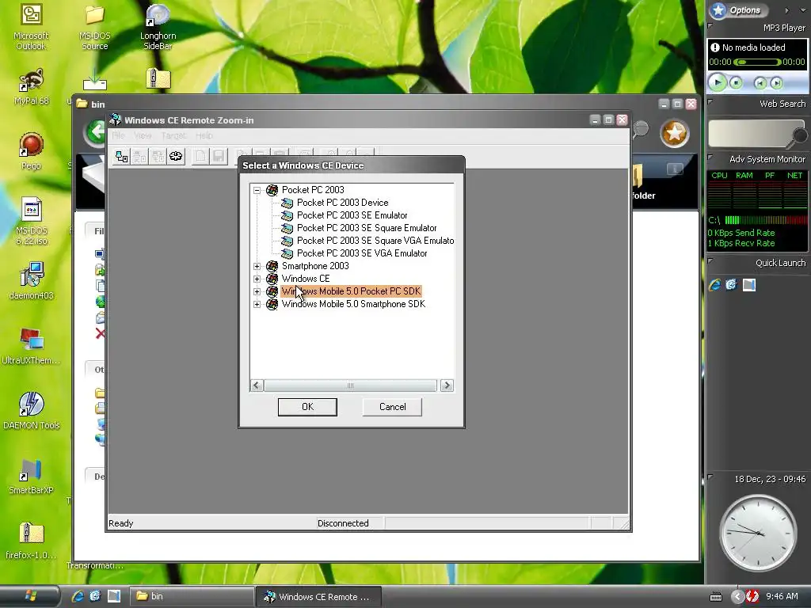Toggle the Adv System Monitor panel corner marker
Image resolution: width=811 pixels, height=608 pixels.
click(x=710, y=158)
